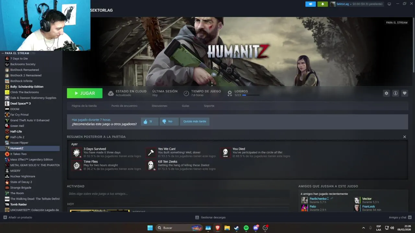Screen dimensions: 415x233
Task: Open Discord from taskbar
Action: point(256,228)
